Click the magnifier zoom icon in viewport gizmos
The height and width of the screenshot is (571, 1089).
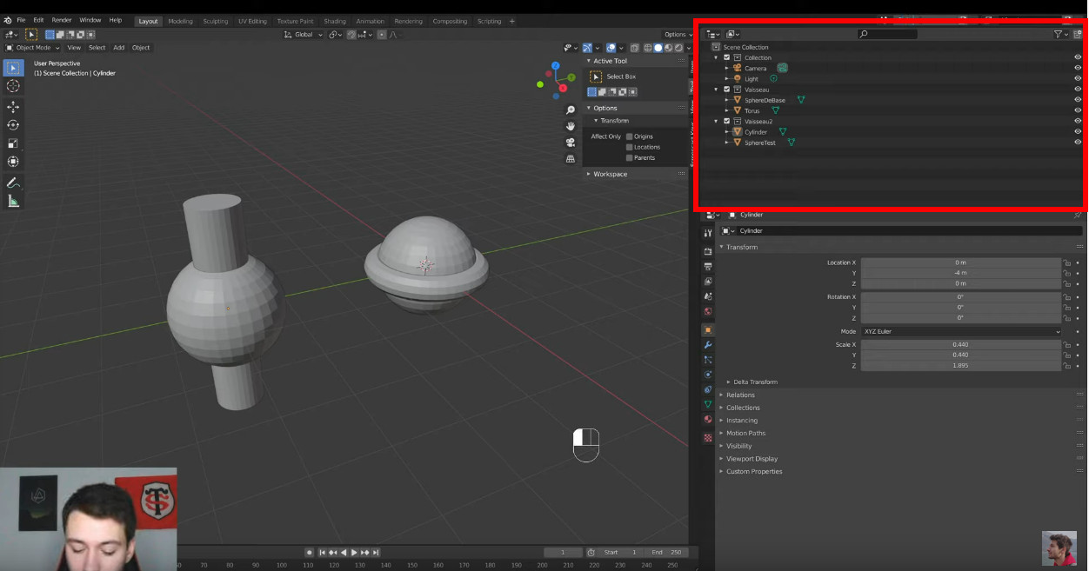click(569, 110)
